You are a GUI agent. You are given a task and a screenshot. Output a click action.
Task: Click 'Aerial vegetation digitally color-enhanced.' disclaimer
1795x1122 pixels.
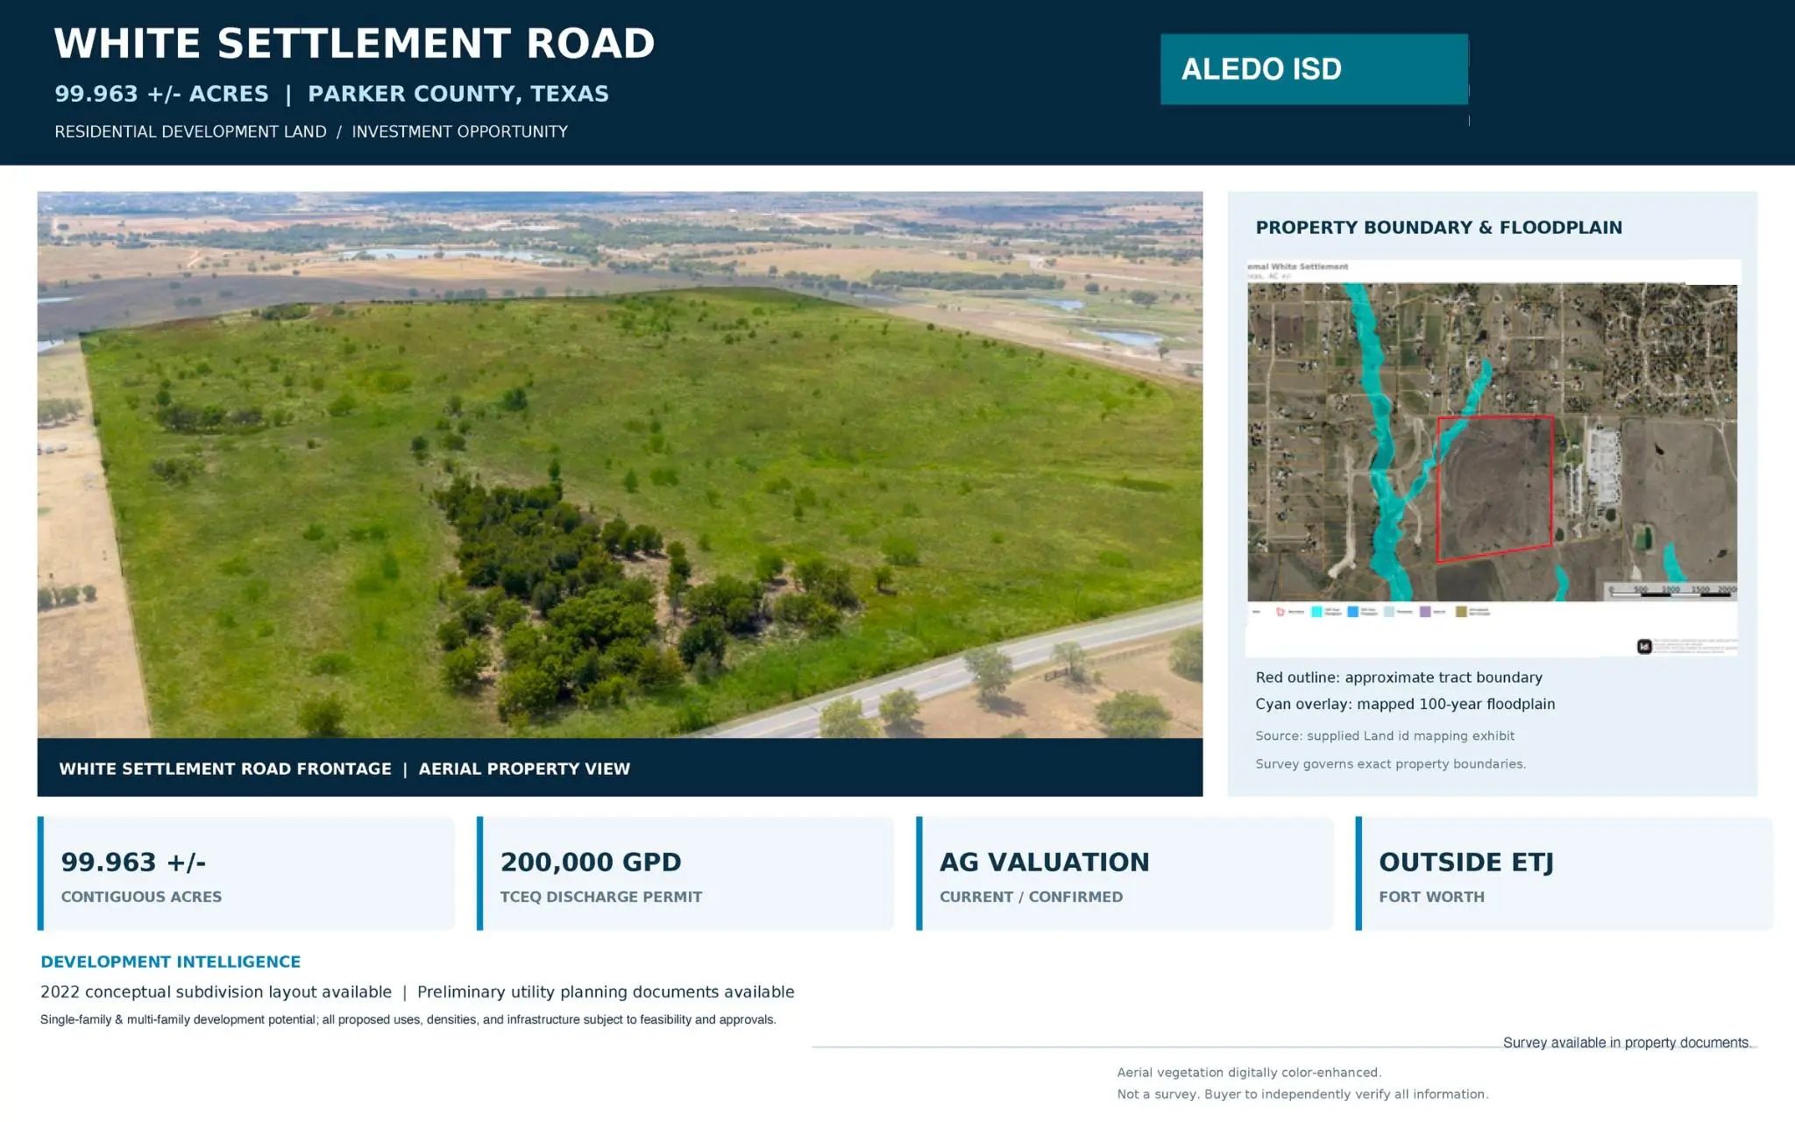tap(1249, 1073)
